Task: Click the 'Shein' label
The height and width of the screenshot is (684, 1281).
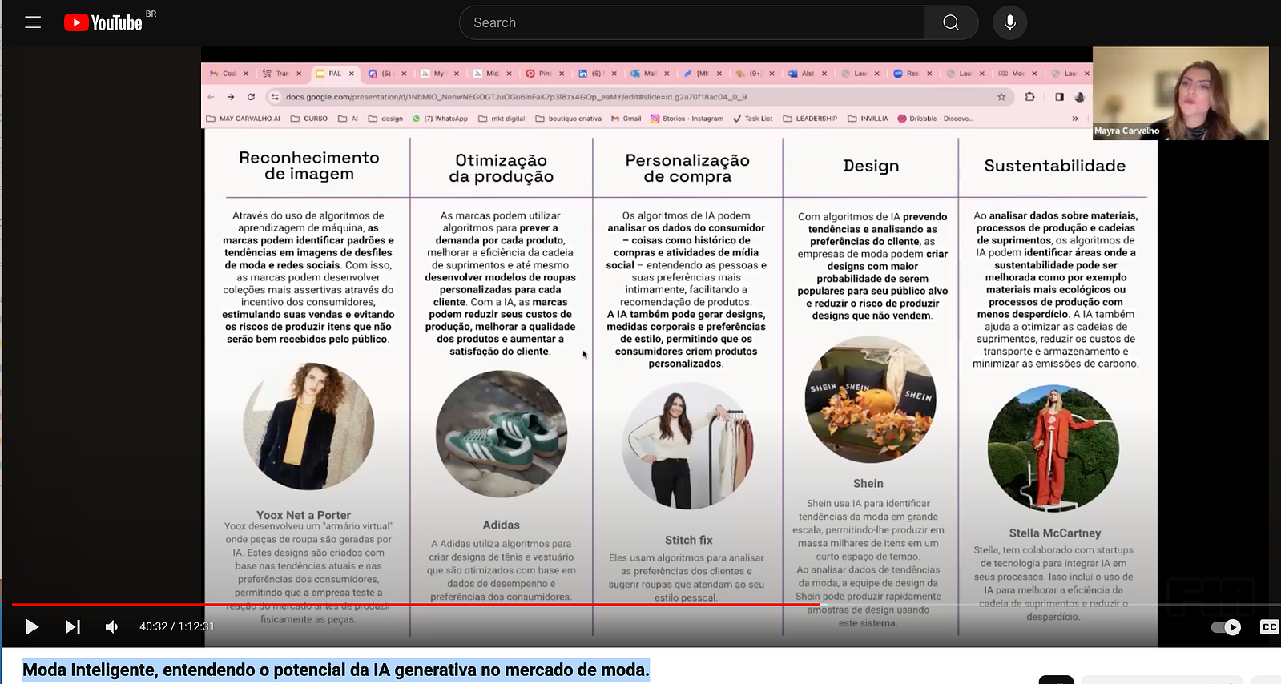Action: pos(868,484)
